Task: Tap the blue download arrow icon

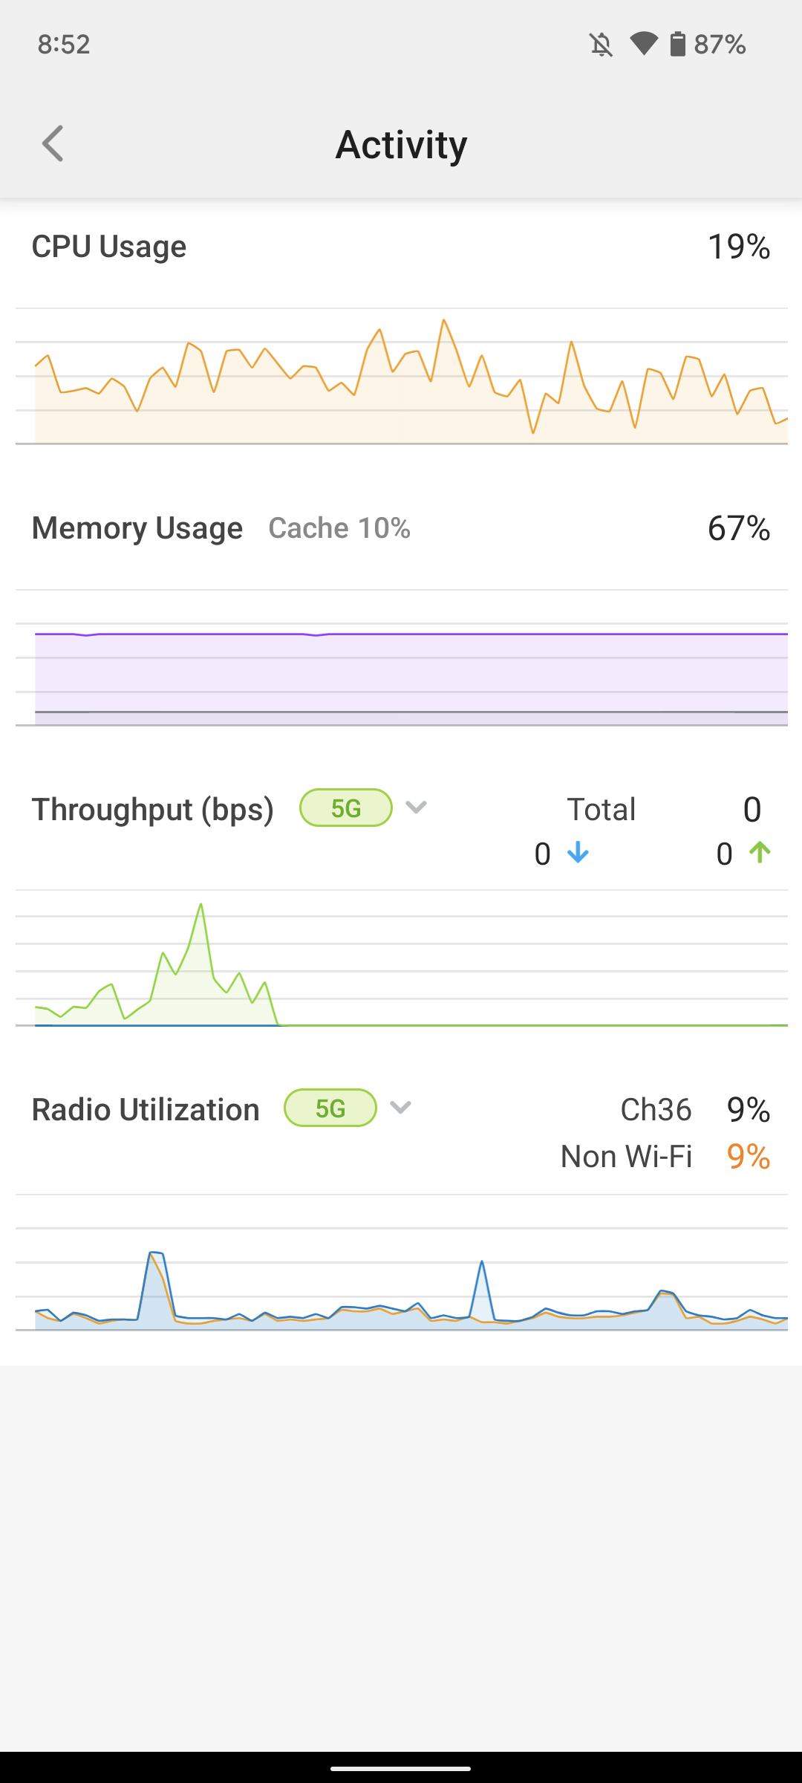Action: 578,854
